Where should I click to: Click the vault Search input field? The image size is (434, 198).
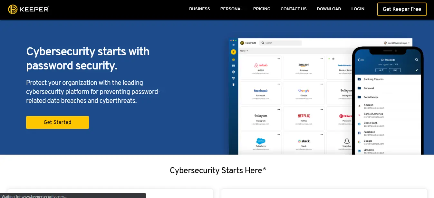coord(280,43)
